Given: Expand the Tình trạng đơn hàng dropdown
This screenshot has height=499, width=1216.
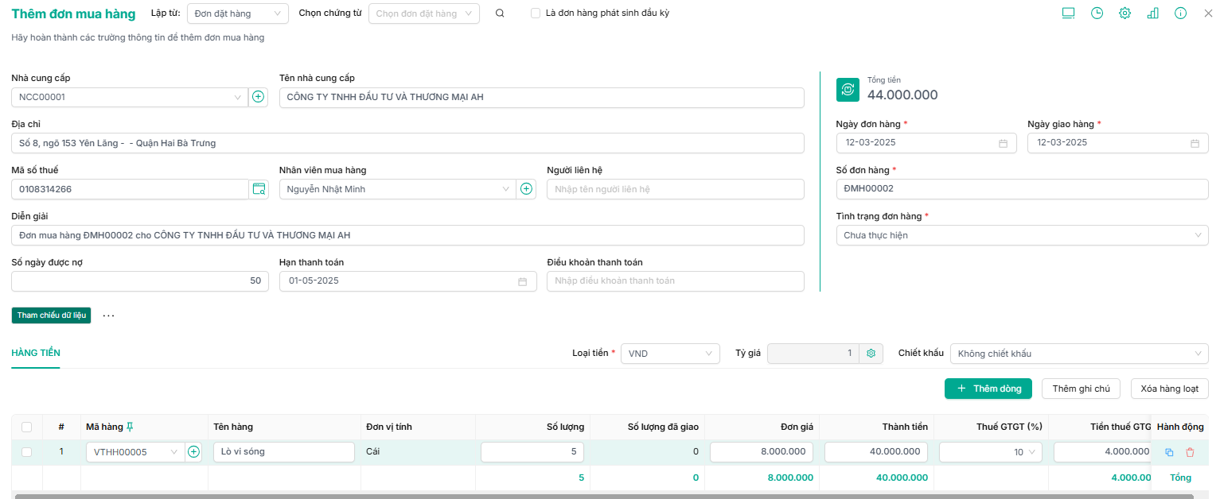Looking at the screenshot, I should (x=1022, y=235).
